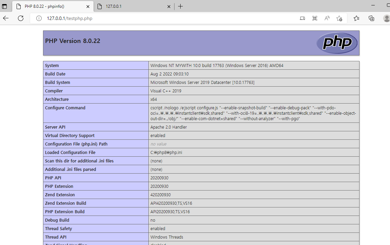The width and height of the screenshot is (390, 245).
Task: View site information icon in address bar
Action: pyautogui.click(x=39, y=18)
